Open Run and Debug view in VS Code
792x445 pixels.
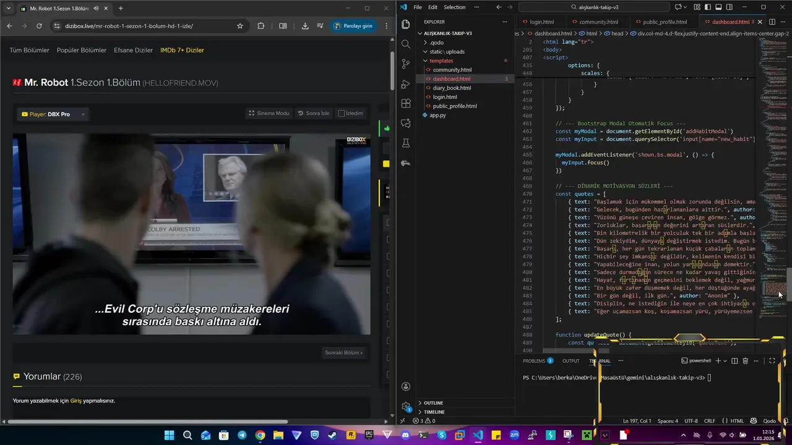coord(406,83)
